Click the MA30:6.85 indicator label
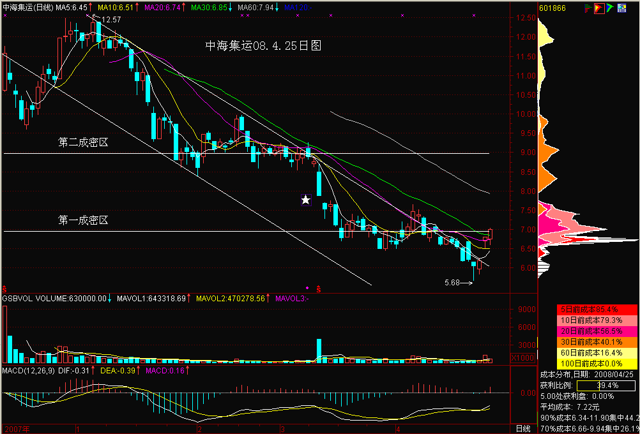Screen dimensions: 640x434 209,7
